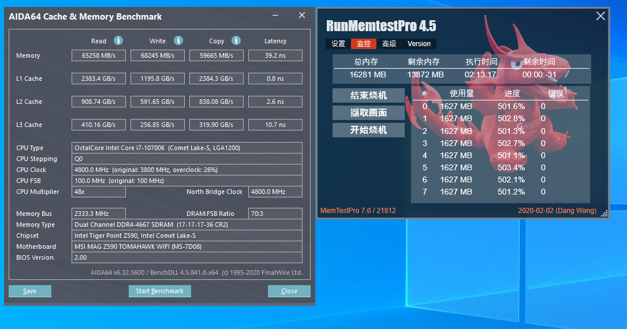Select thread 7 row with 501.2%
627x329 pixels.
(x=500, y=192)
